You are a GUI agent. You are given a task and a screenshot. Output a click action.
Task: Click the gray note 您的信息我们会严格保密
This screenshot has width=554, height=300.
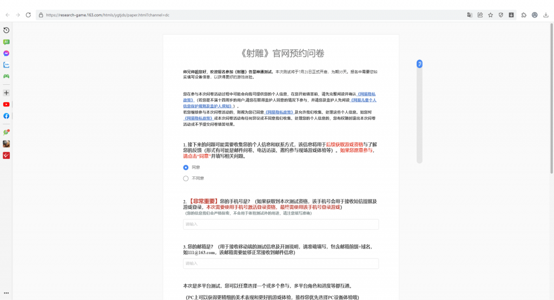tap(248, 213)
